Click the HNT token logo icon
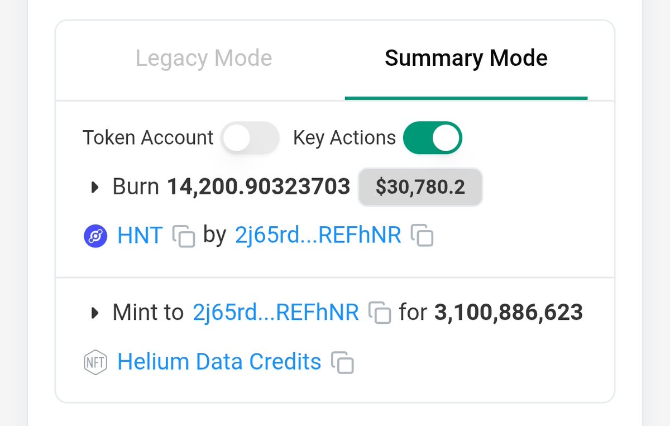The height and width of the screenshot is (426, 670). 95,236
